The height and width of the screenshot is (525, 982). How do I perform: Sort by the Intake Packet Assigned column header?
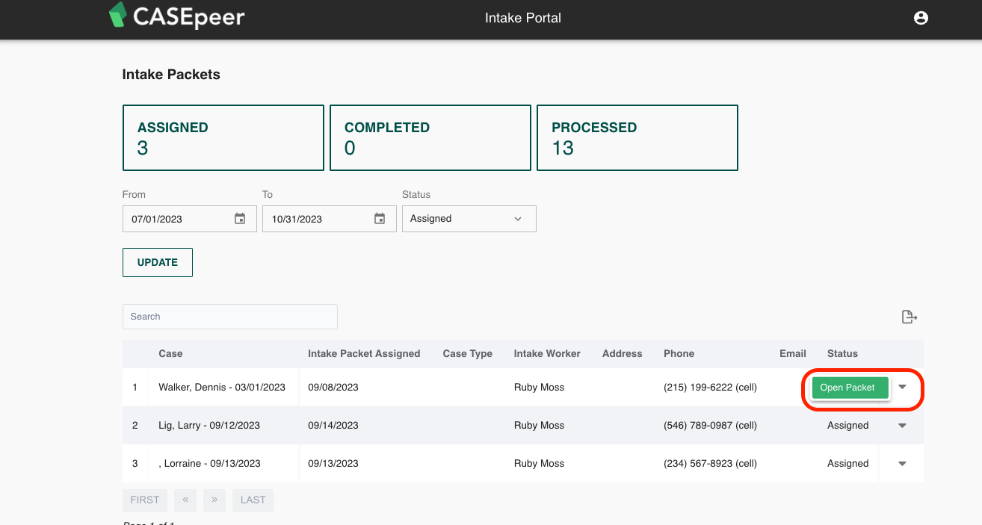[364, 353]
